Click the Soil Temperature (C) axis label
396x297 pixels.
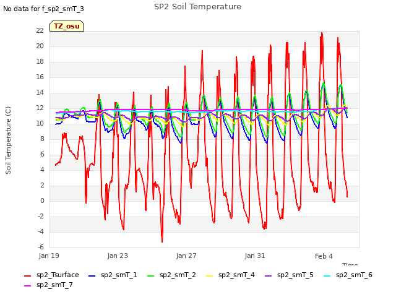point(8,140)
